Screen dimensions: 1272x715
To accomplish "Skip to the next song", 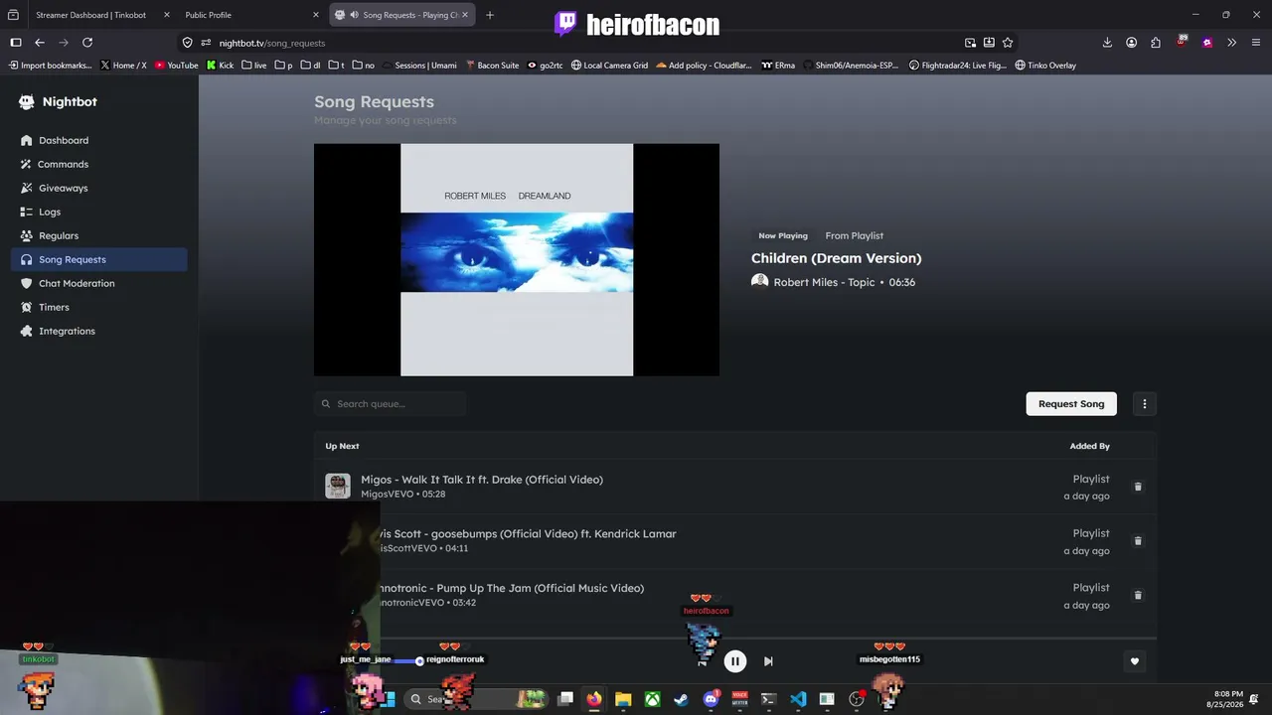I will 768,661.
